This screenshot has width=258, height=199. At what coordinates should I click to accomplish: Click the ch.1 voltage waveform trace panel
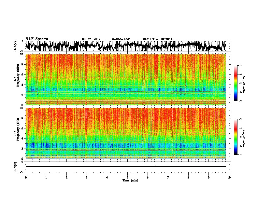(x=127, y=46)
